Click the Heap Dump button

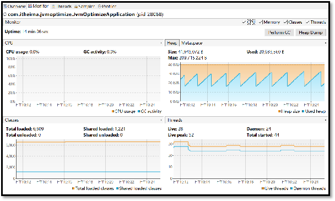(310, 32)
